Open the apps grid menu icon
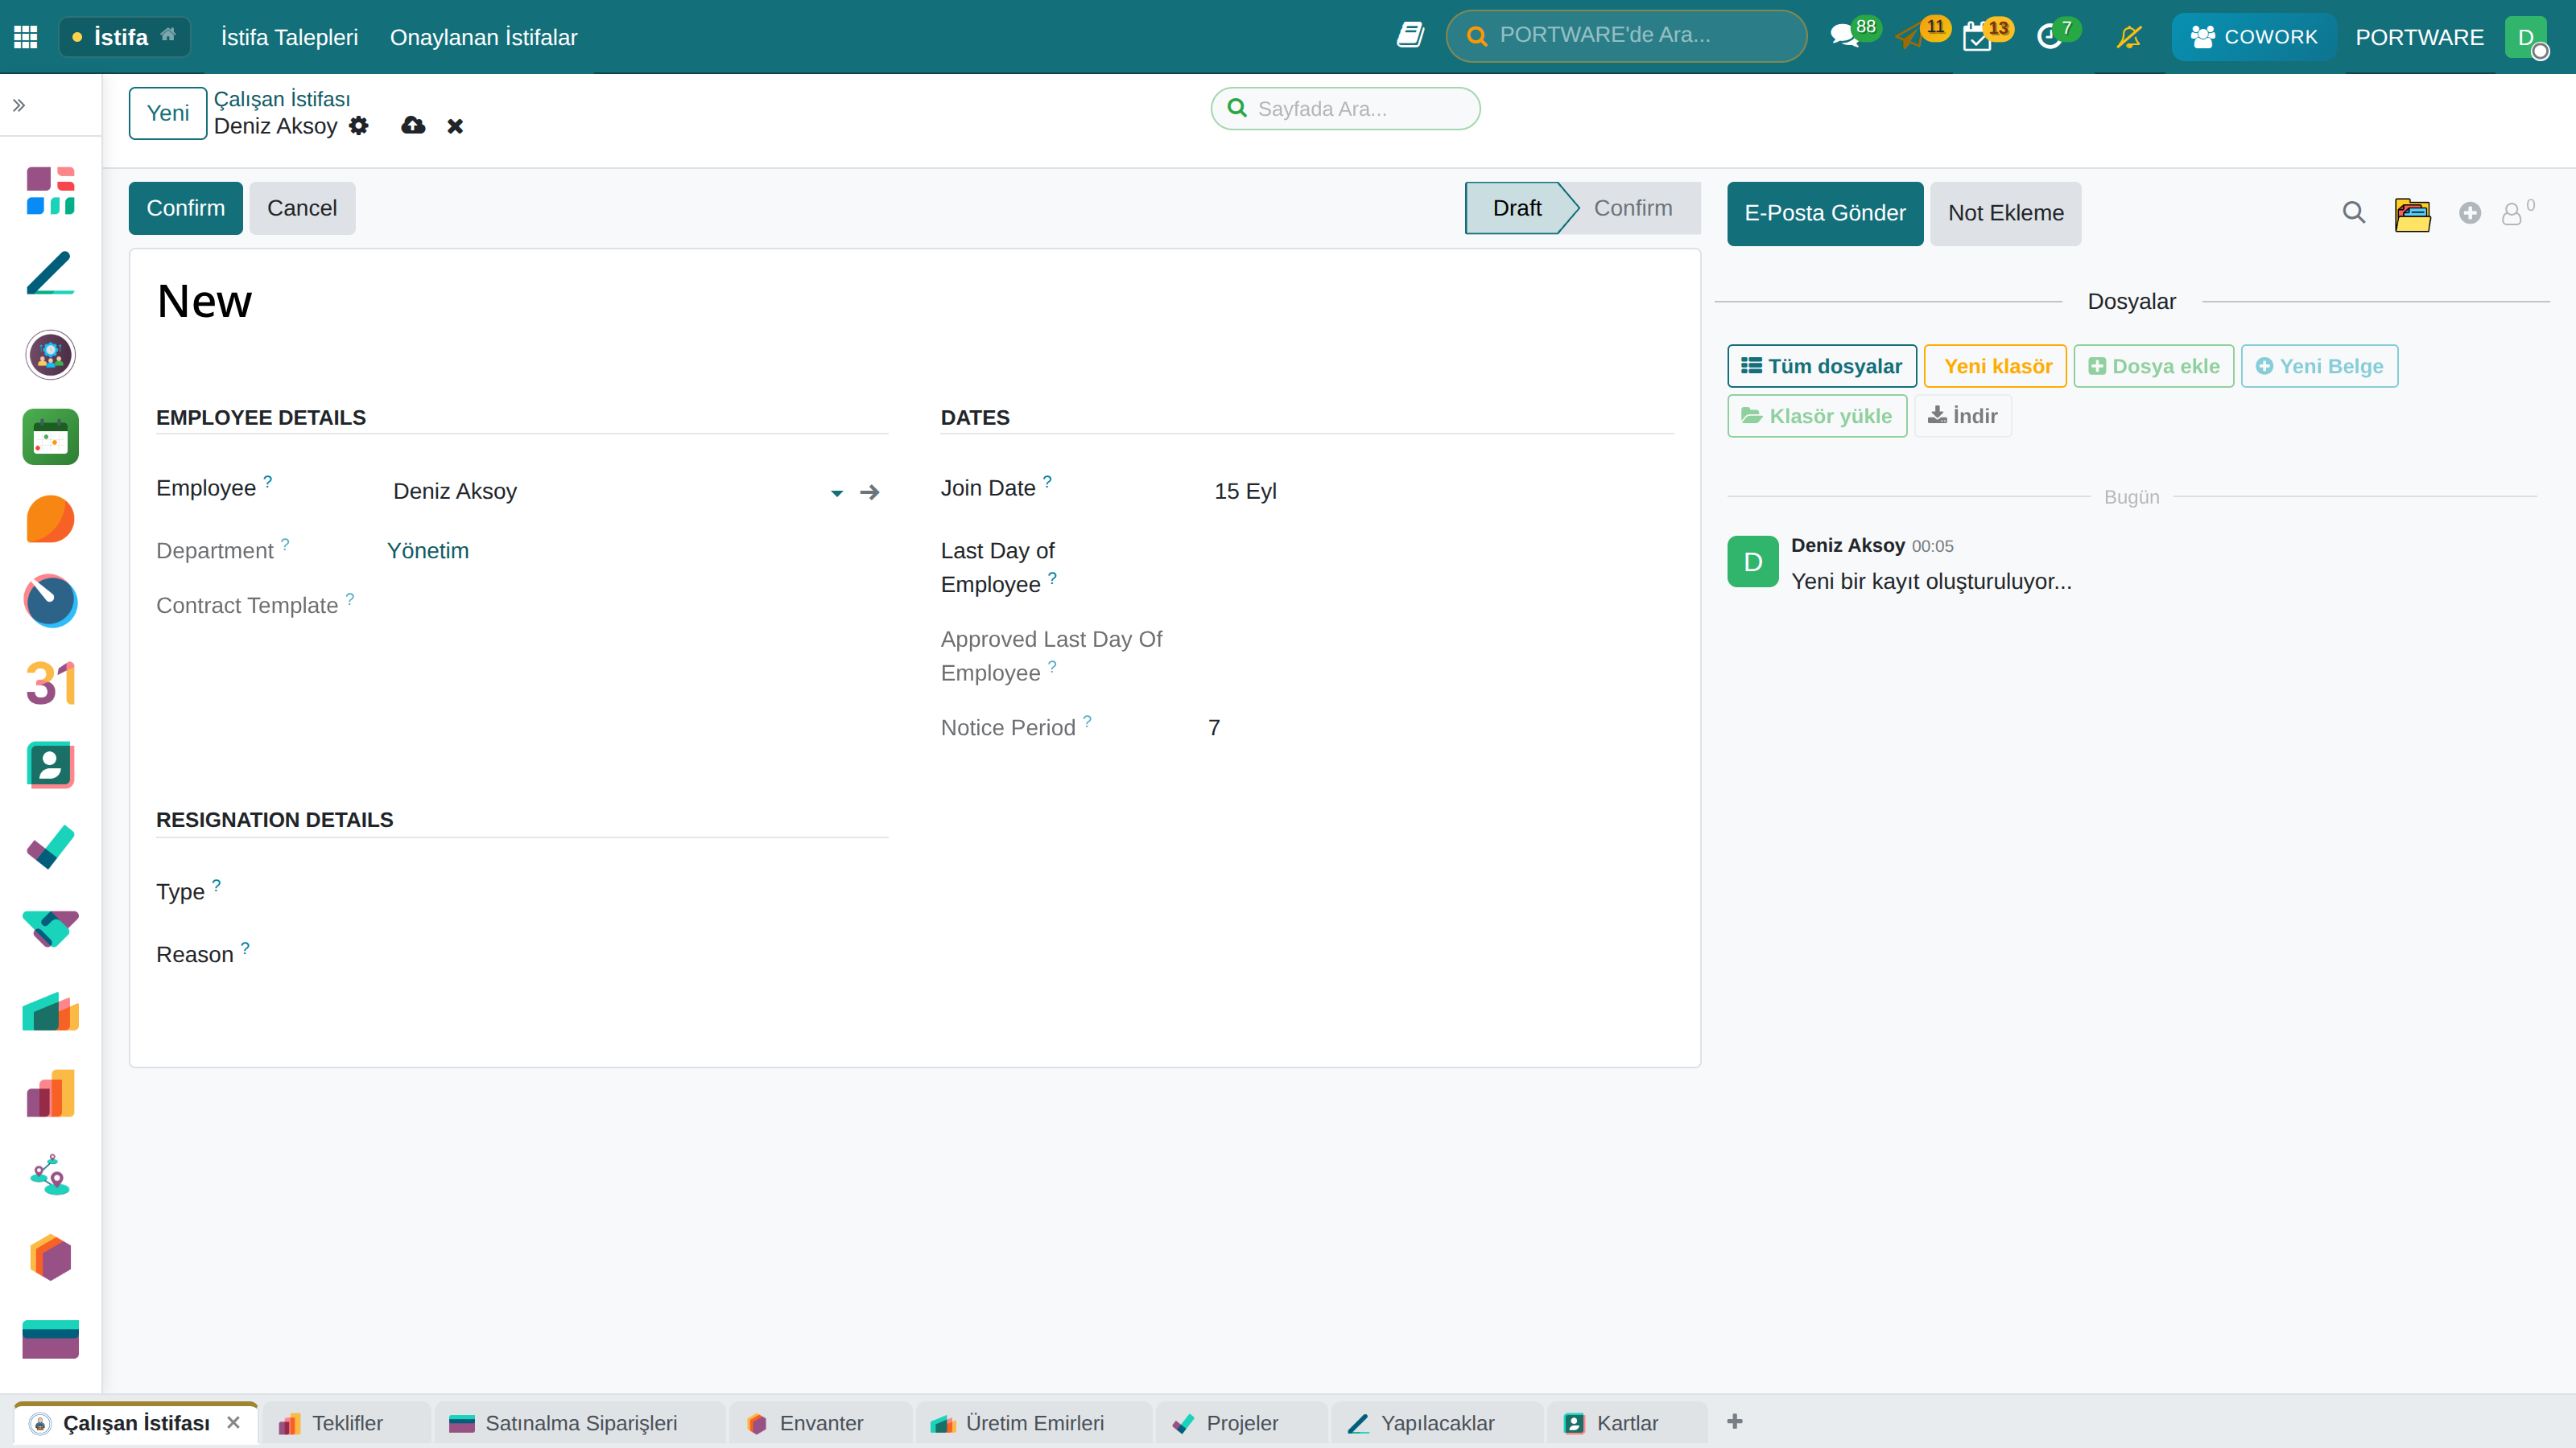Screen dimensions: 2576x1448 pos(26,37)
